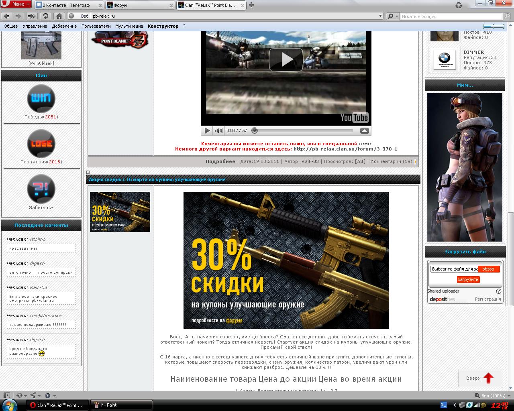Mute the video player sound
514x411 pixels.
[218, 130]
